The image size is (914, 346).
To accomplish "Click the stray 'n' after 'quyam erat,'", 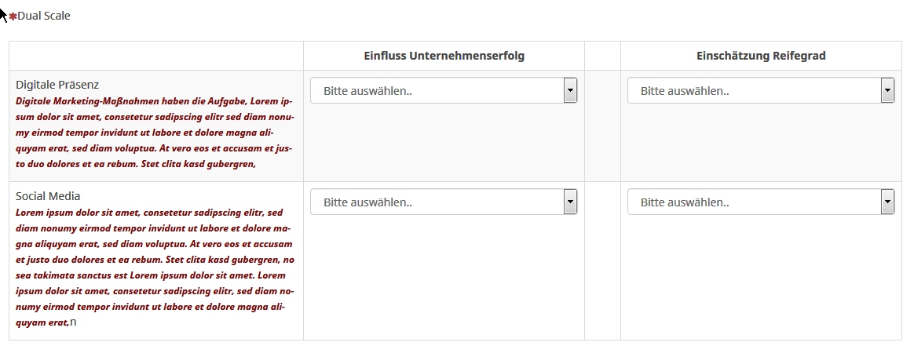I will (73, 322).
